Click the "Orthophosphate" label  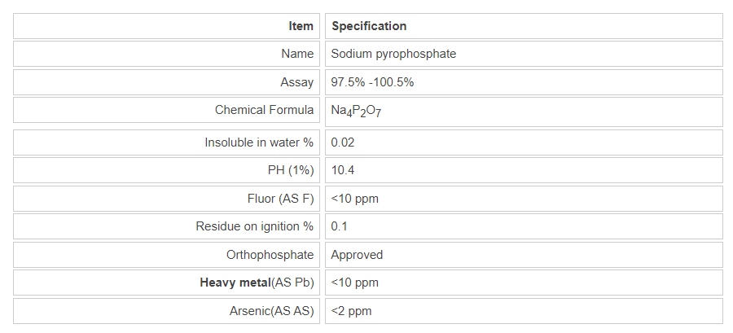[x=270, y=255]
